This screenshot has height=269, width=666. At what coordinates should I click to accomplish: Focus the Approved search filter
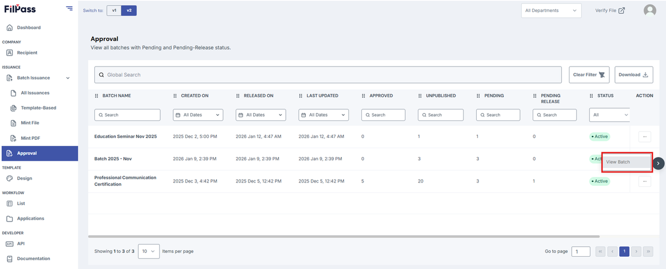tap(384, 115)
